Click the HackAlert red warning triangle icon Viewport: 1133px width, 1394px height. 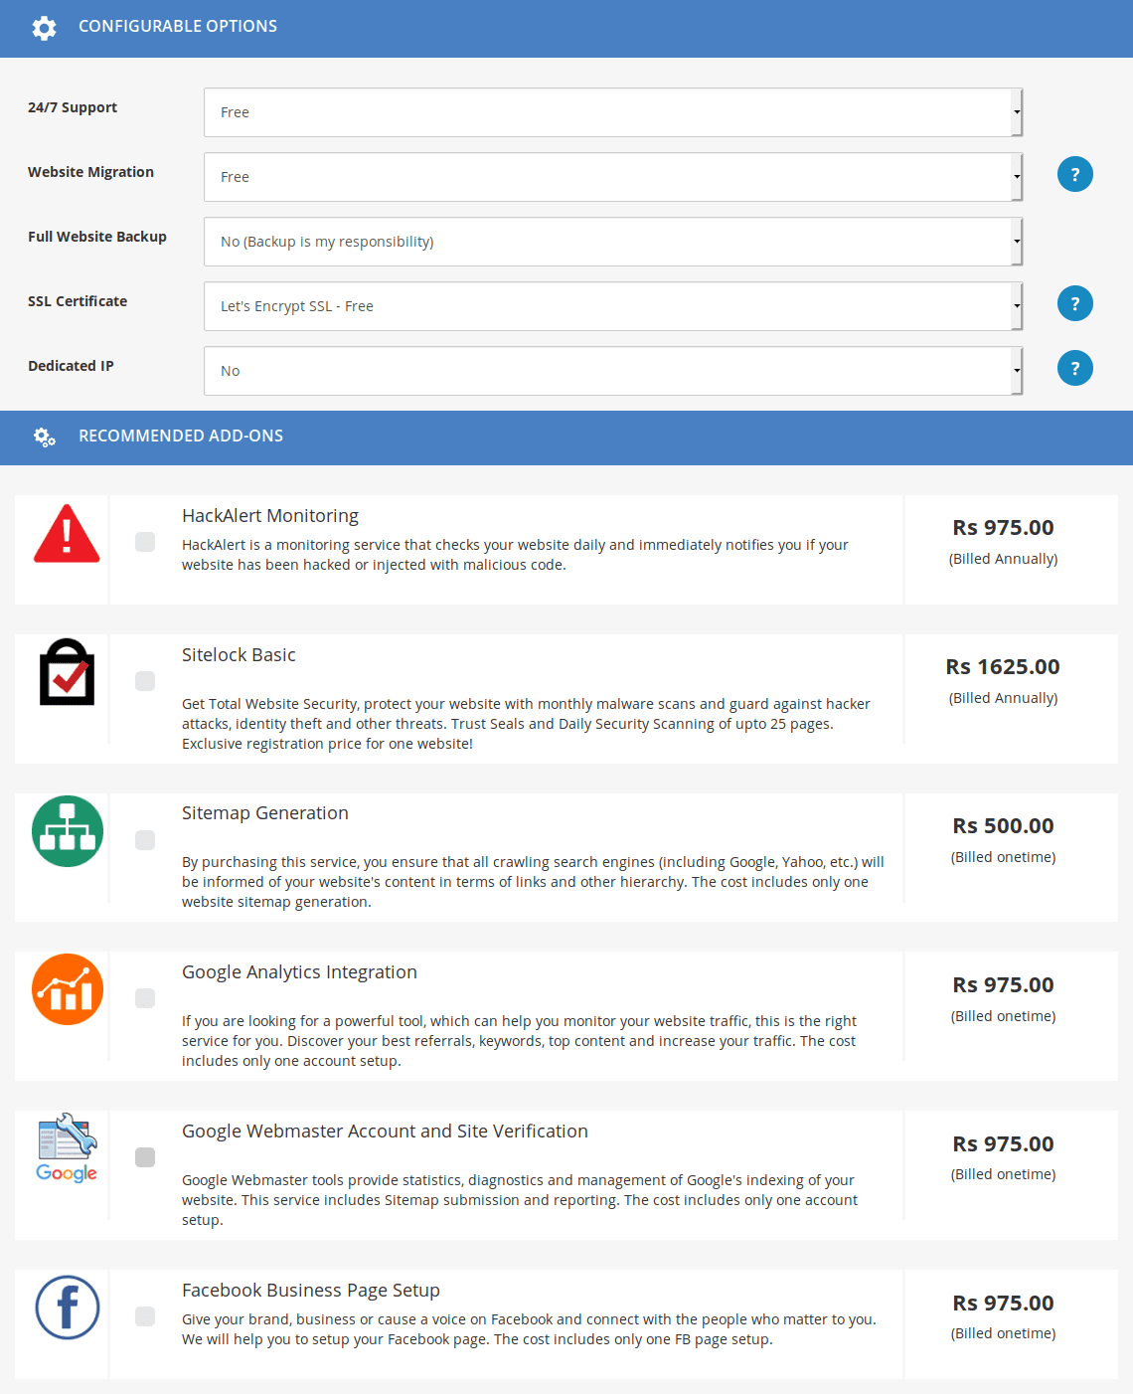click(67, 535)
